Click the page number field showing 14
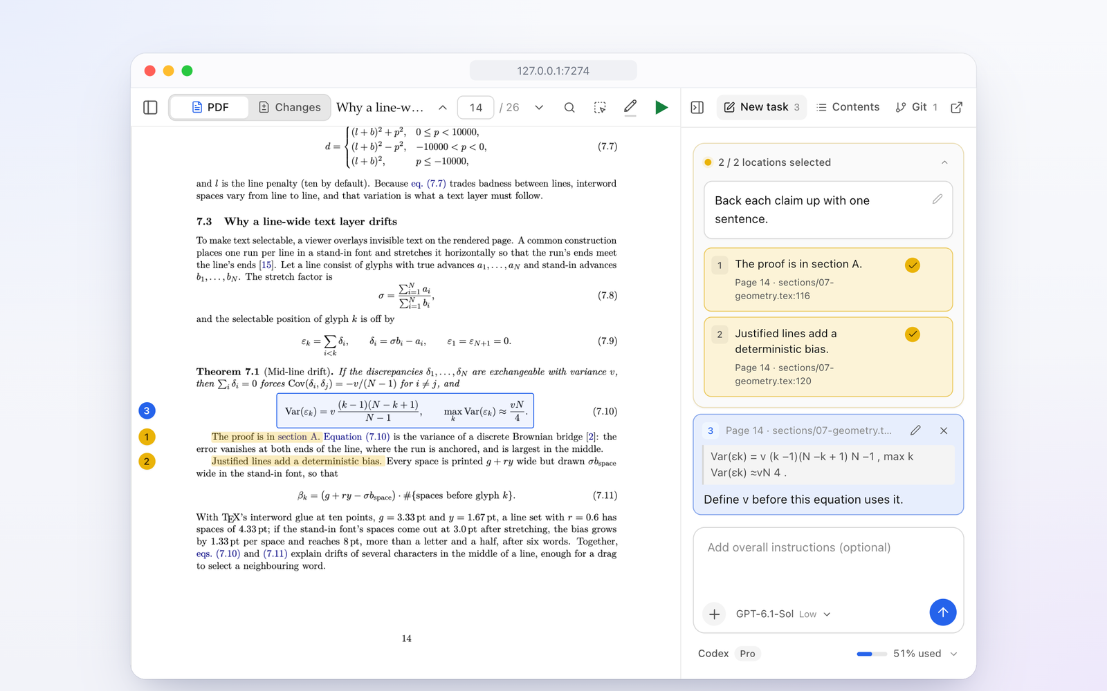1107x691 pixels. click(x=476, y=107)
